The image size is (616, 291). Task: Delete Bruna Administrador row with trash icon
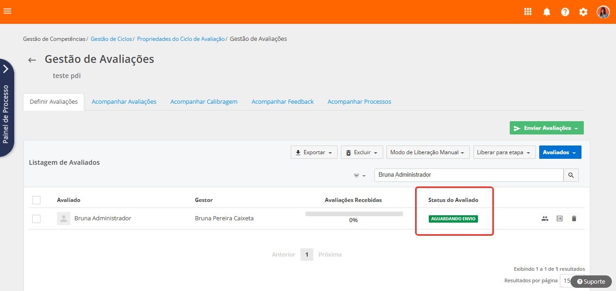574,218
